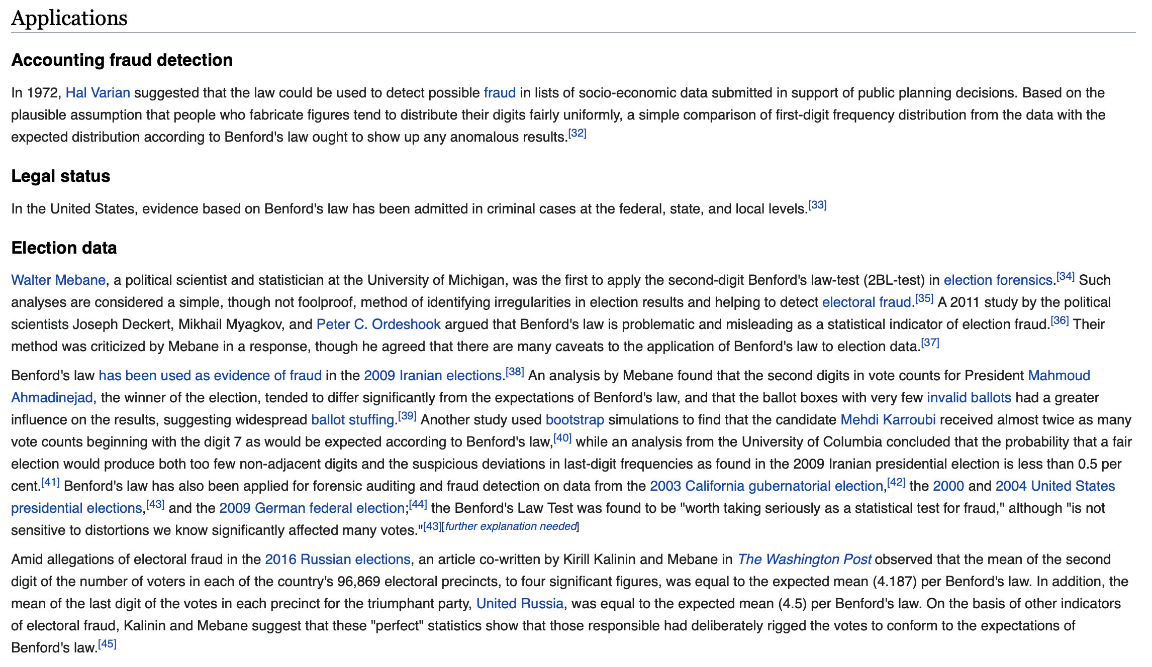Open the Peter C. Ordeshook link

click(x=378, y=324)
